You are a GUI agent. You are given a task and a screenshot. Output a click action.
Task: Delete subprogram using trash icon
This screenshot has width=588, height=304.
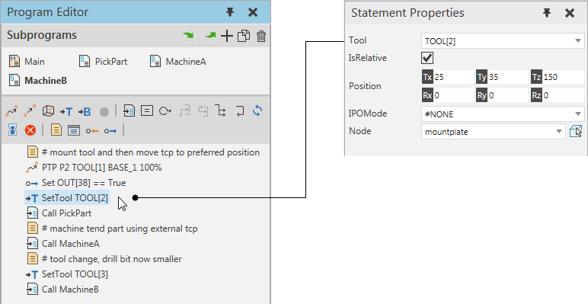point(261,36)
